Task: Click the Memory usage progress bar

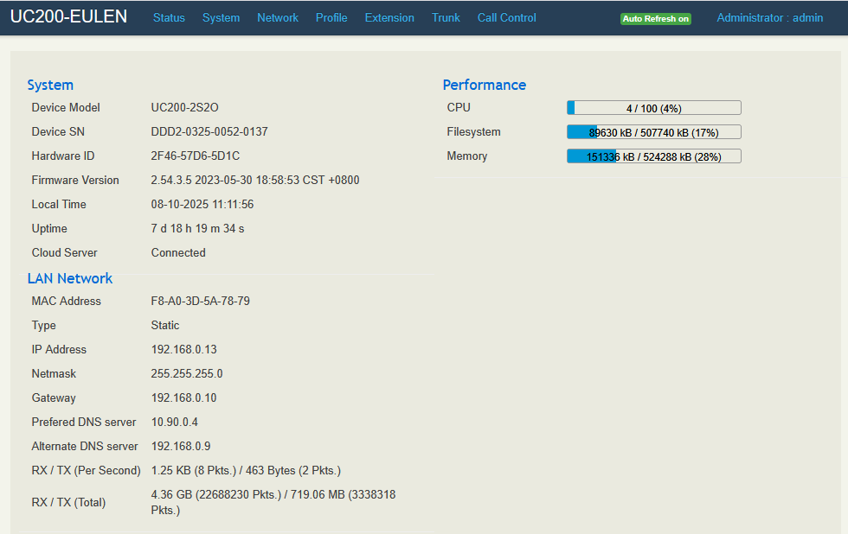Action: pos(653,156)
